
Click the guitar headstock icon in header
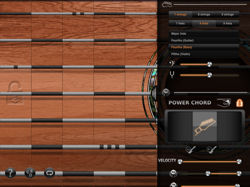tap(167, 4)
